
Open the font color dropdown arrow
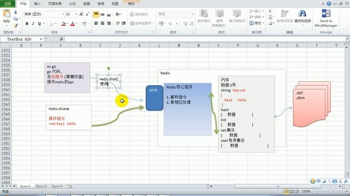[x=77, y=23]
